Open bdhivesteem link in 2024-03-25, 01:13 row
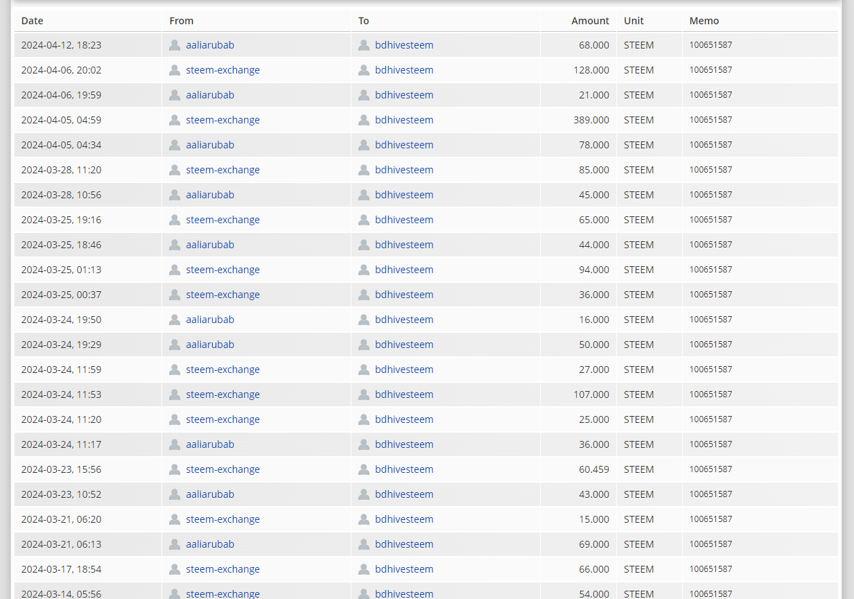The width and height of the screenshot is (854, 599). (x=404, y=270)
